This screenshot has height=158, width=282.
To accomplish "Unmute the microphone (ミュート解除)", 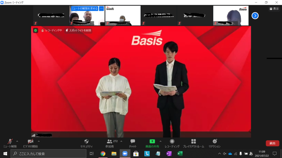I will (10, 143).
